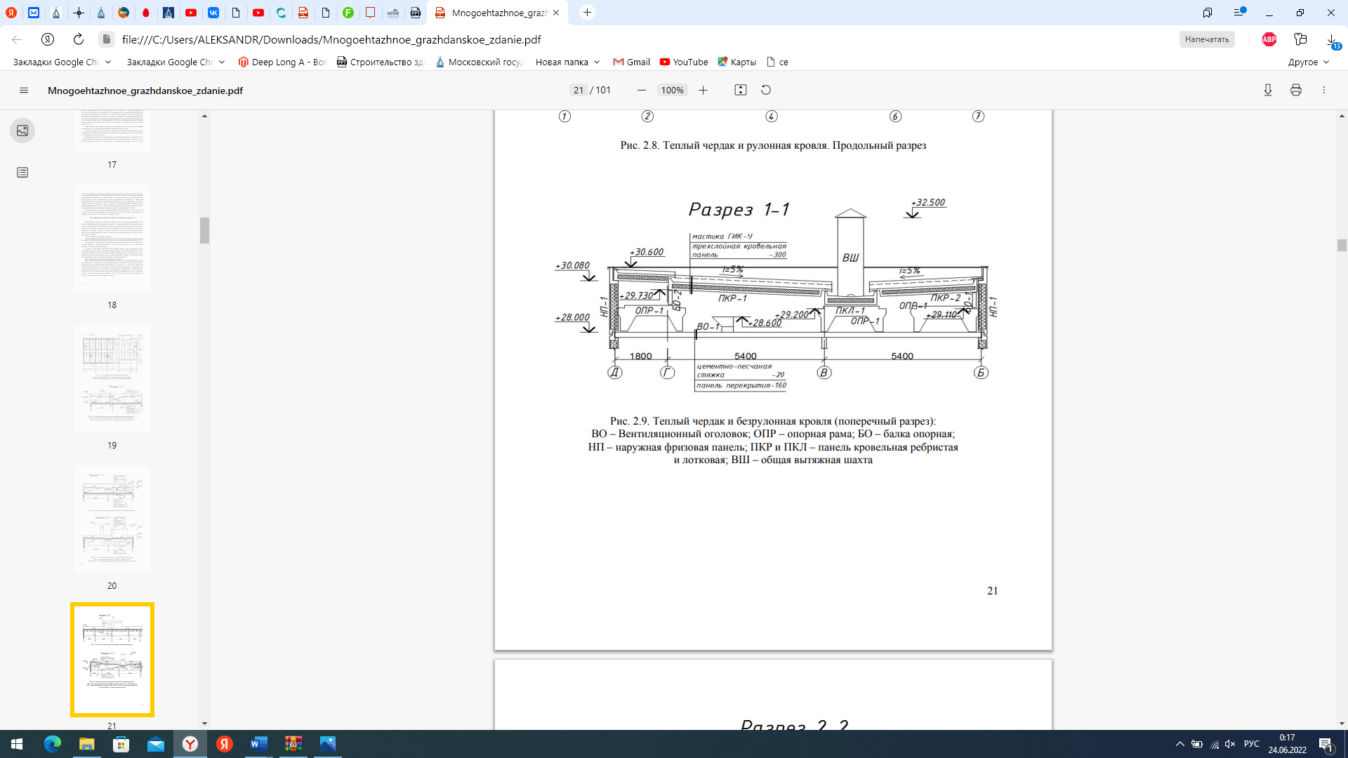
Task: Open the ABP Adblock extension
Action: (x=1269, y=39)
